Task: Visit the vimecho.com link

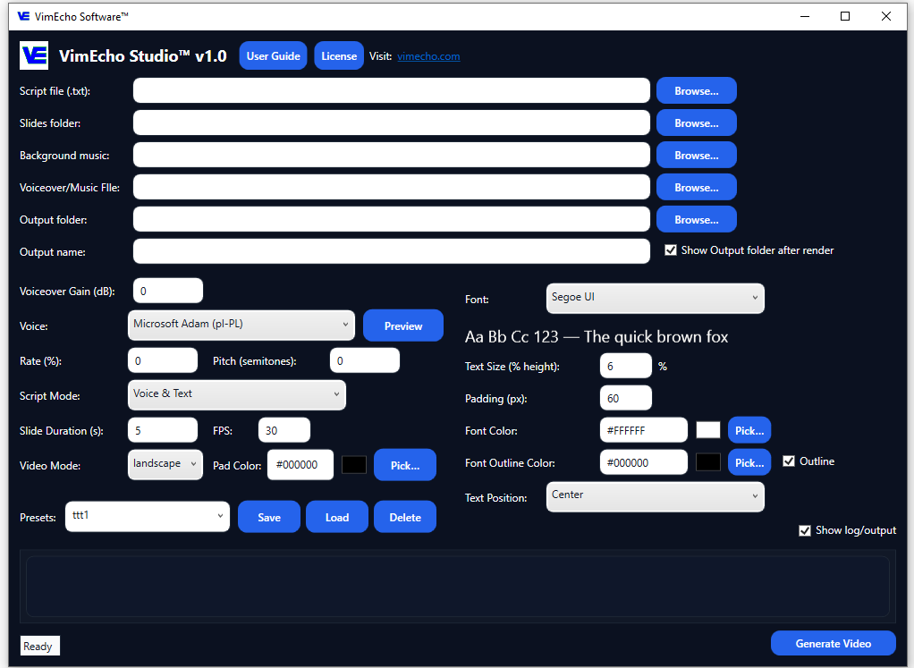Action: pos(428,55)
